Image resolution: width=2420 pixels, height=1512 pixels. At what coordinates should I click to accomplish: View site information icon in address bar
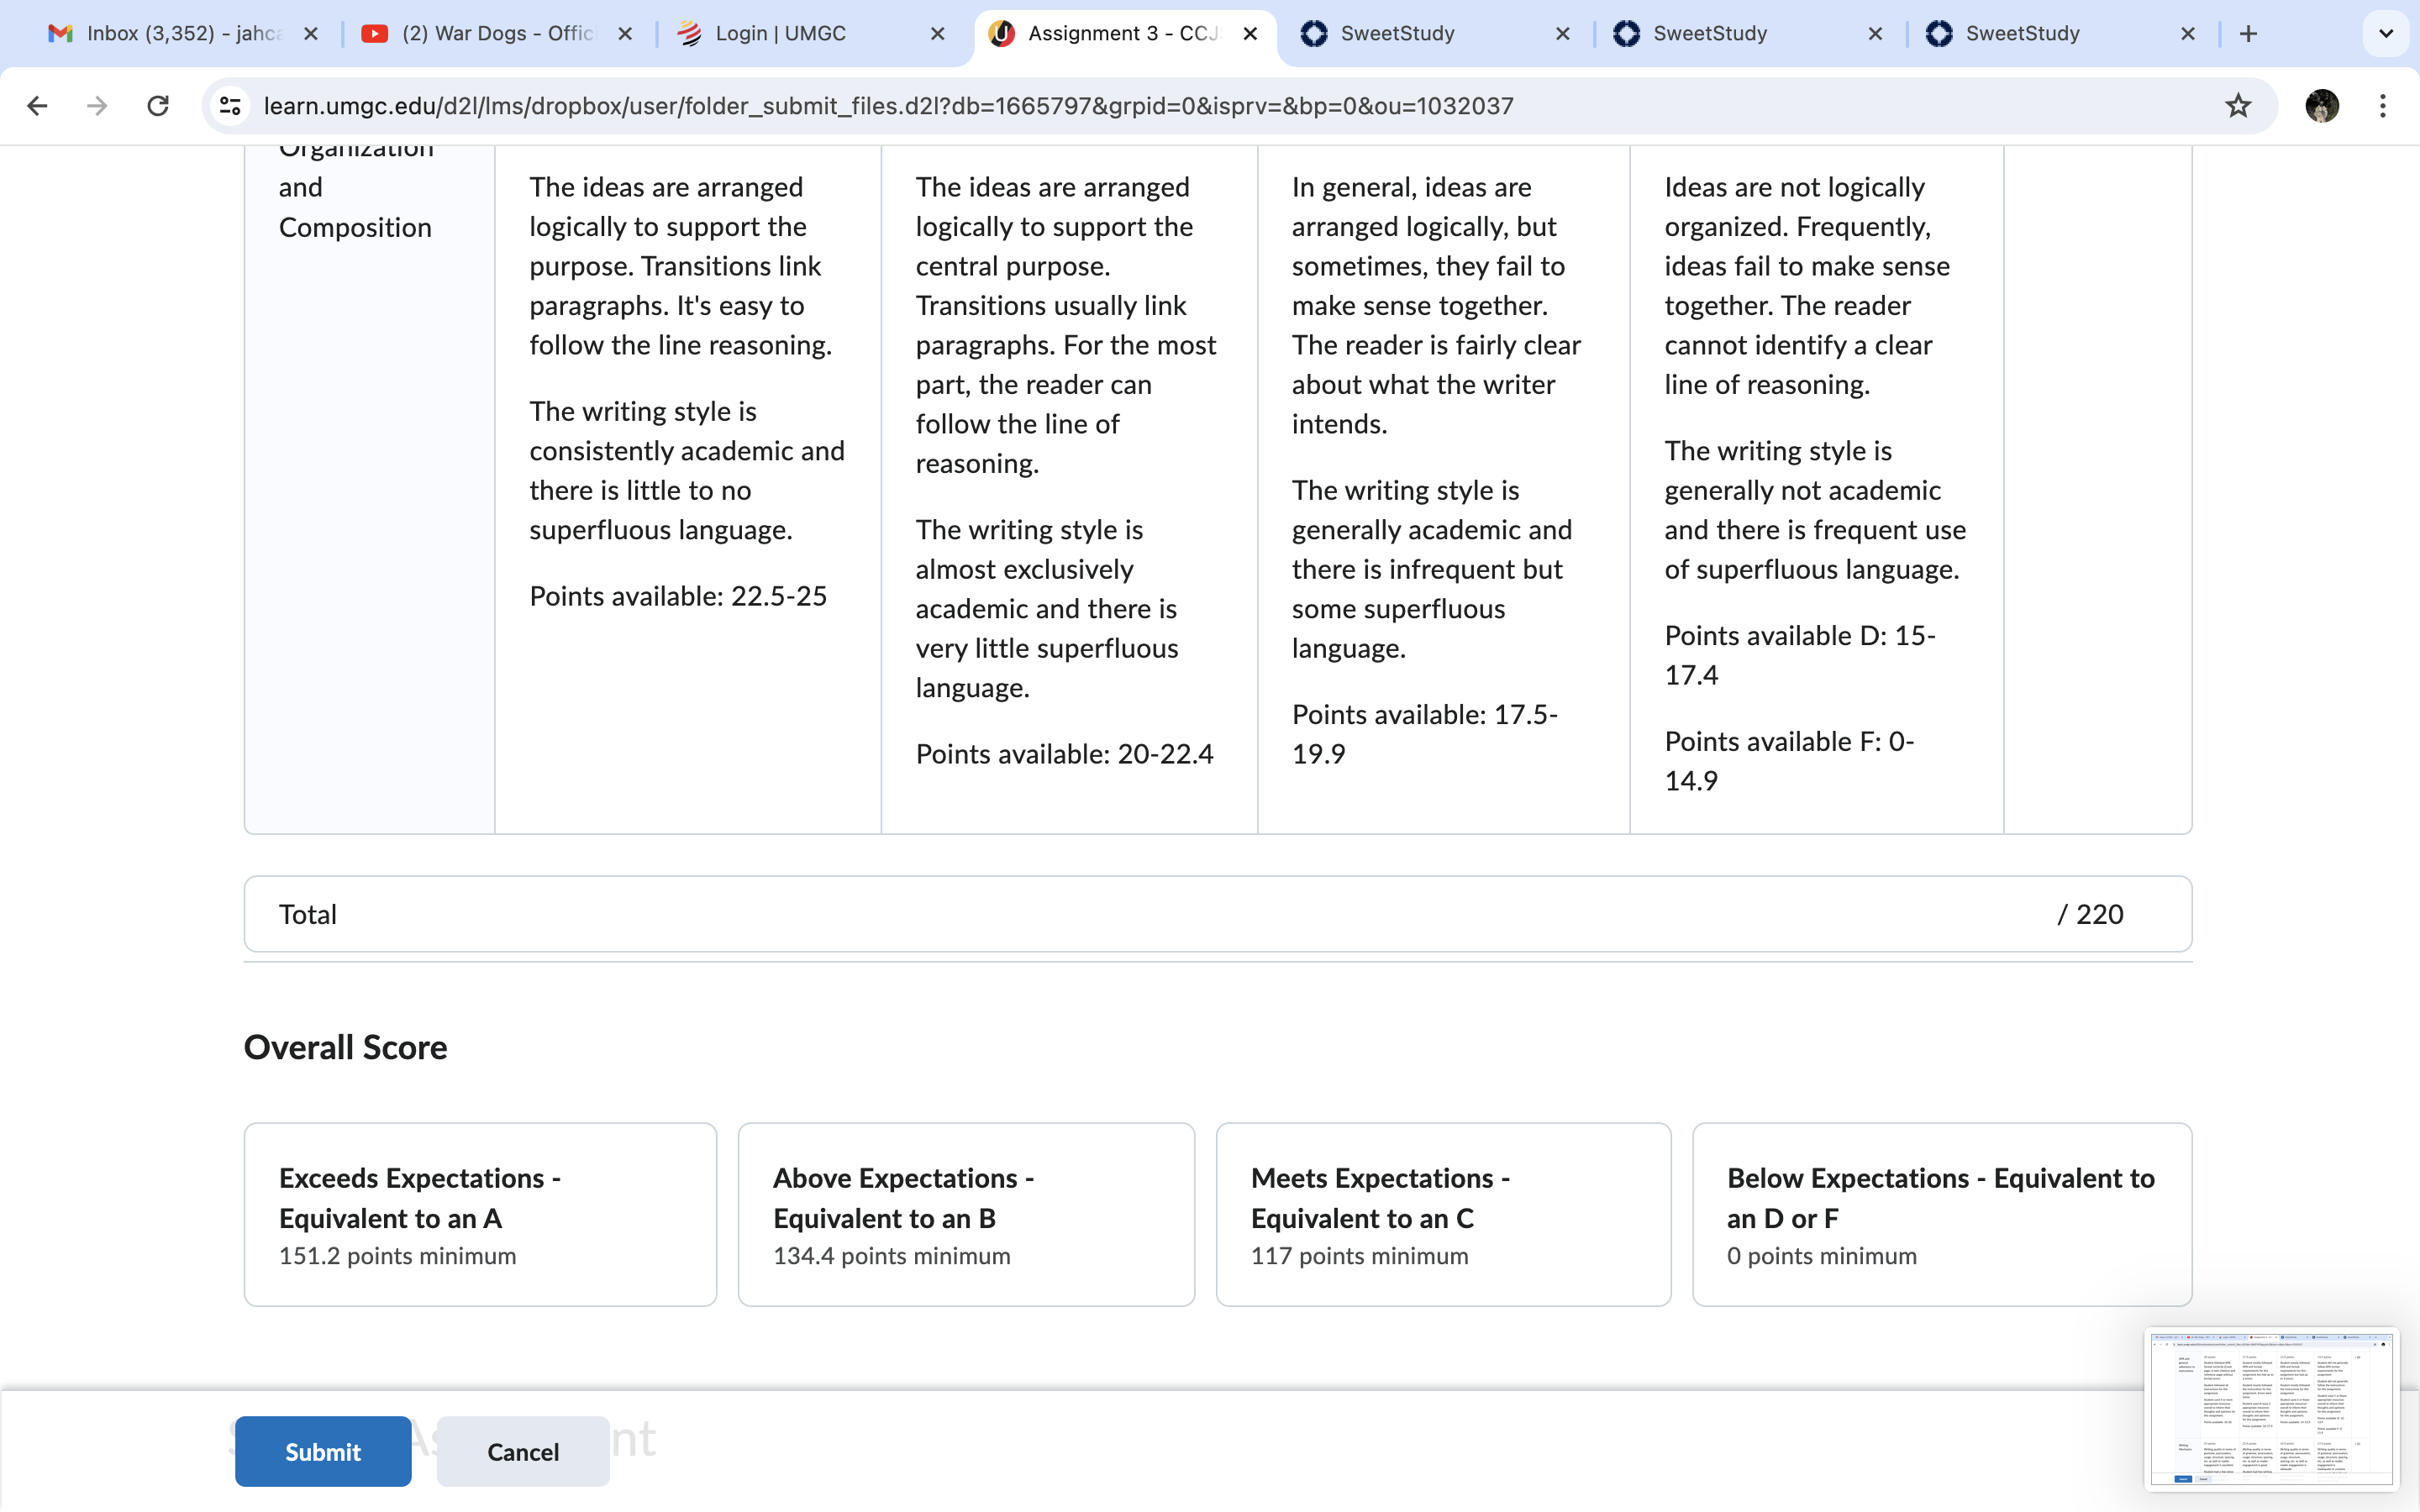(230, 106)
